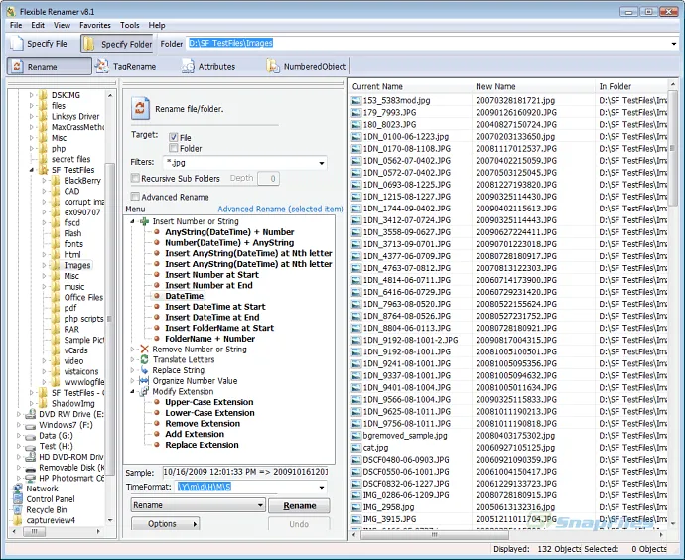Click Advanced Rename (selected item) link
The image size is (685, 560).
pos(281,209)
